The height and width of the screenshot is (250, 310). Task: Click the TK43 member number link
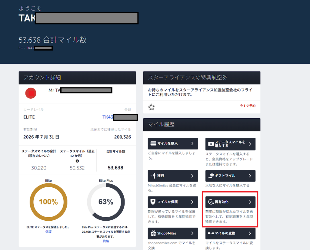pos(108,117)
